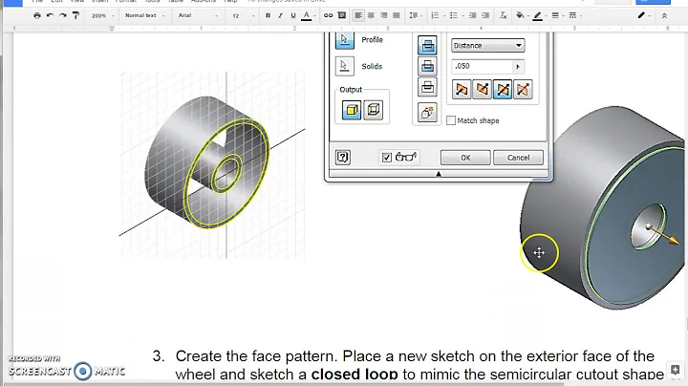Image resolution: width=688 pixels, height=386 pixels.
Task: Open the Normal text style dropdown
Action: [x=145, y=15]
